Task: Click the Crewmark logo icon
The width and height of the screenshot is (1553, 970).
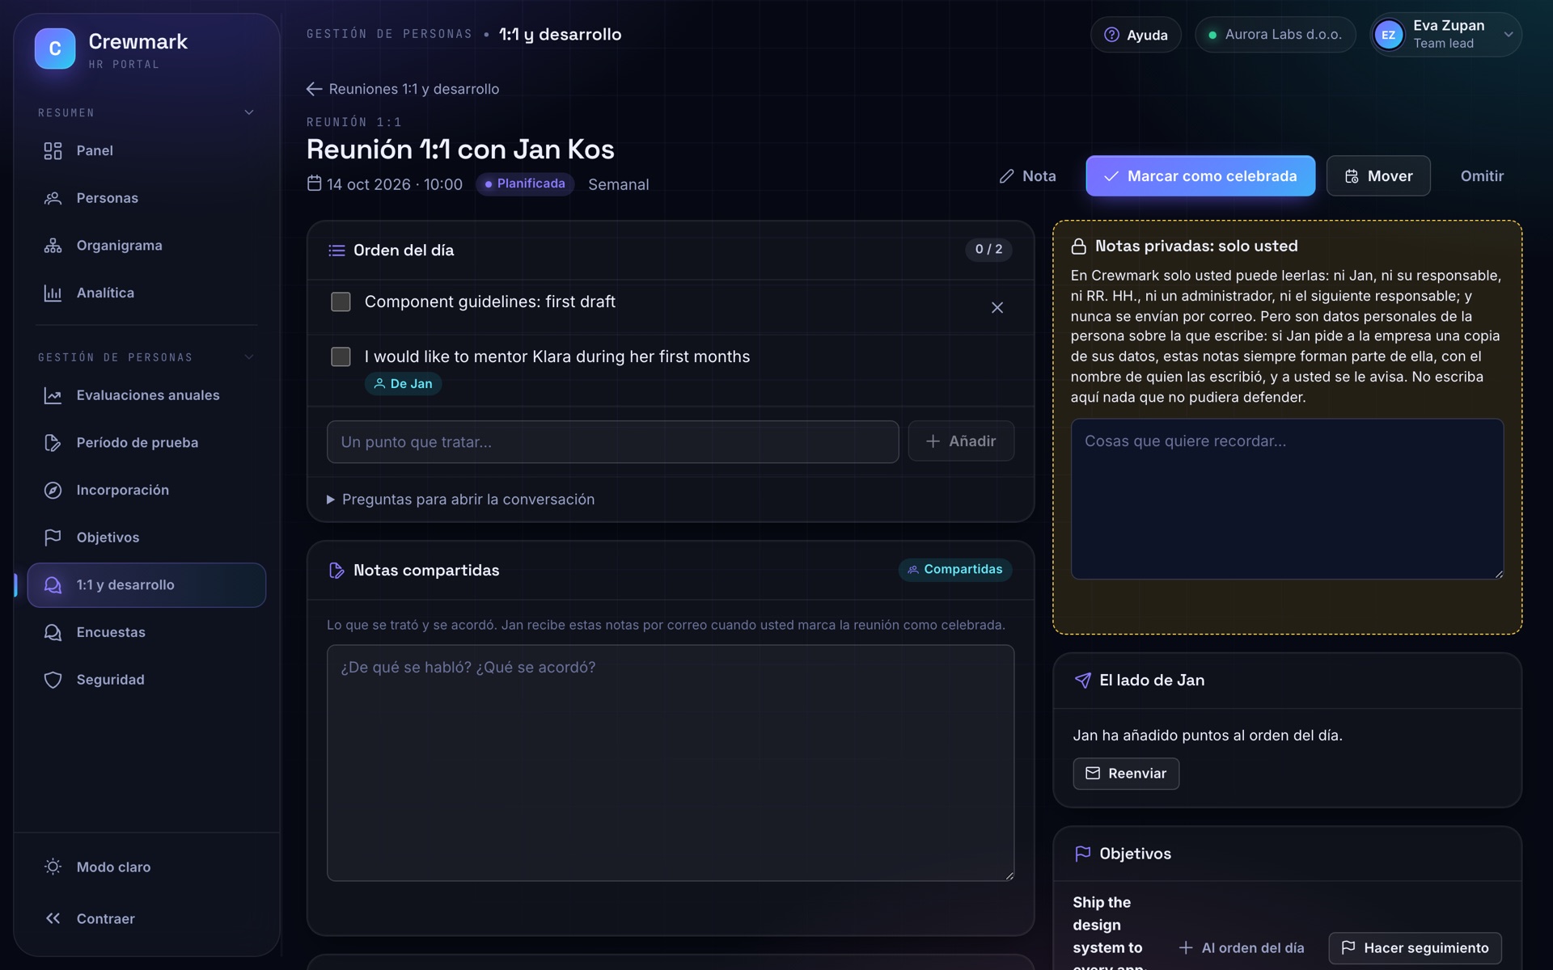Action: pyautogui.click(x=55, y=48)
